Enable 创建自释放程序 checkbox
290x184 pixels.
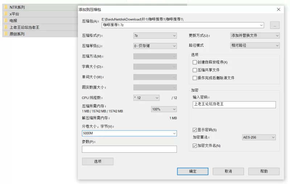pos(195,62)
